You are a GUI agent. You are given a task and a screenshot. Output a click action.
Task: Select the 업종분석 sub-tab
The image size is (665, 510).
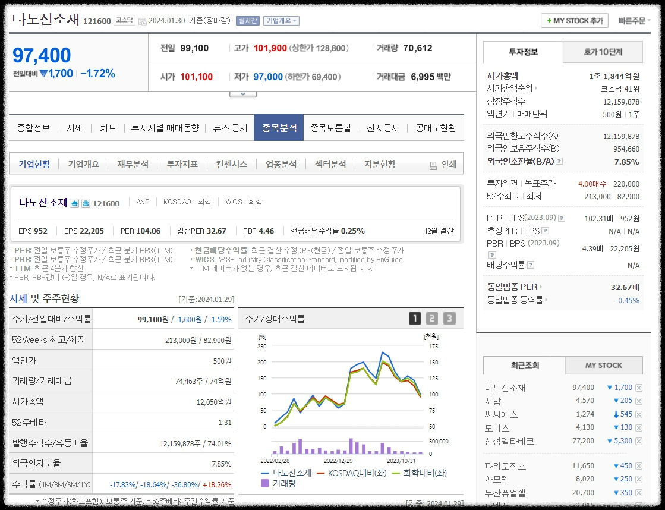281,164
